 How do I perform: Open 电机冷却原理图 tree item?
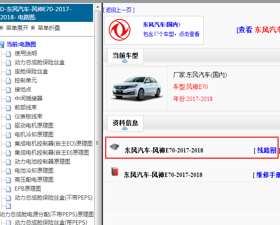click(34, 134)
